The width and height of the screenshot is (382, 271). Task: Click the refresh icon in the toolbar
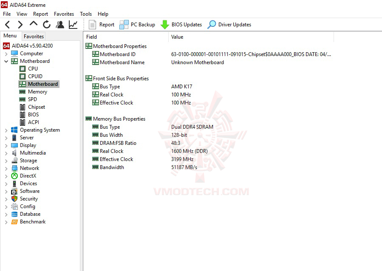(x=47, y=24)
